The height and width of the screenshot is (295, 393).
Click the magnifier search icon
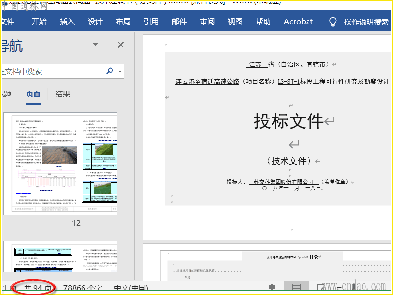click(110, 71)
